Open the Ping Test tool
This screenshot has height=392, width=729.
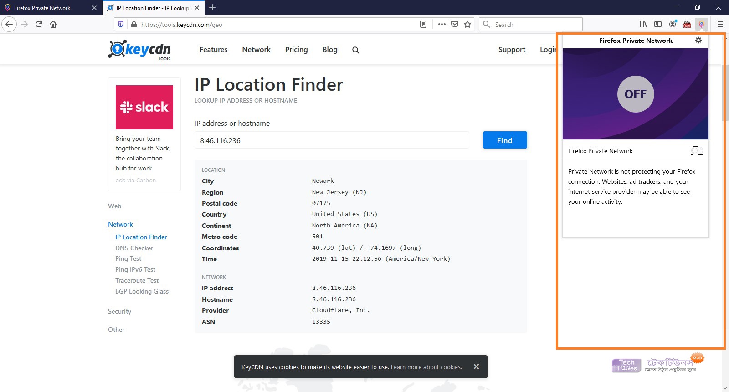click(128, 258)
